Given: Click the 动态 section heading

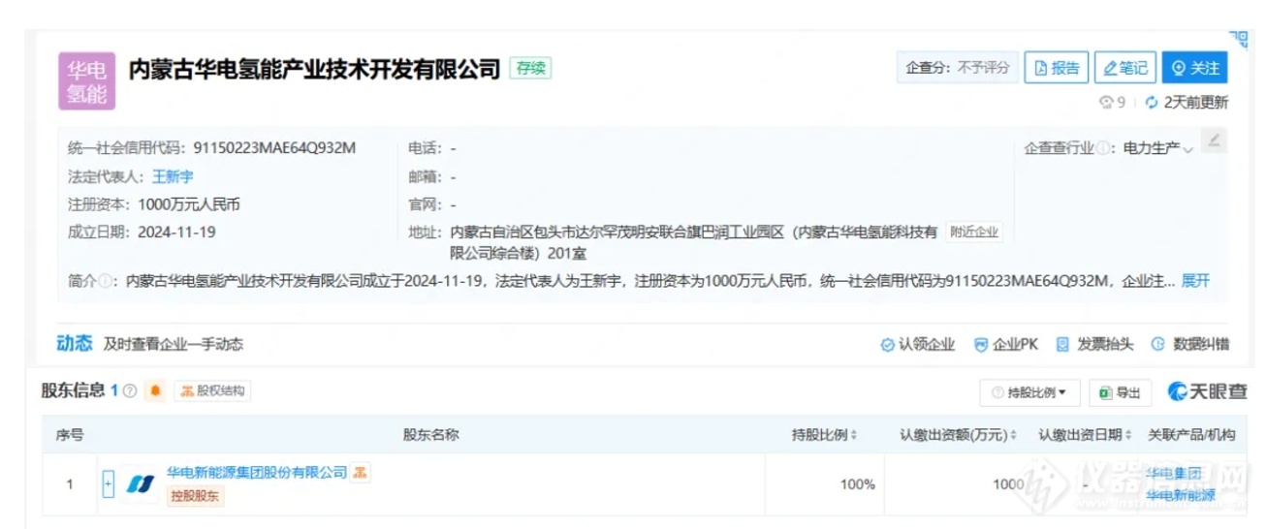Looking at the screenshot, I should tap(75, 343).
